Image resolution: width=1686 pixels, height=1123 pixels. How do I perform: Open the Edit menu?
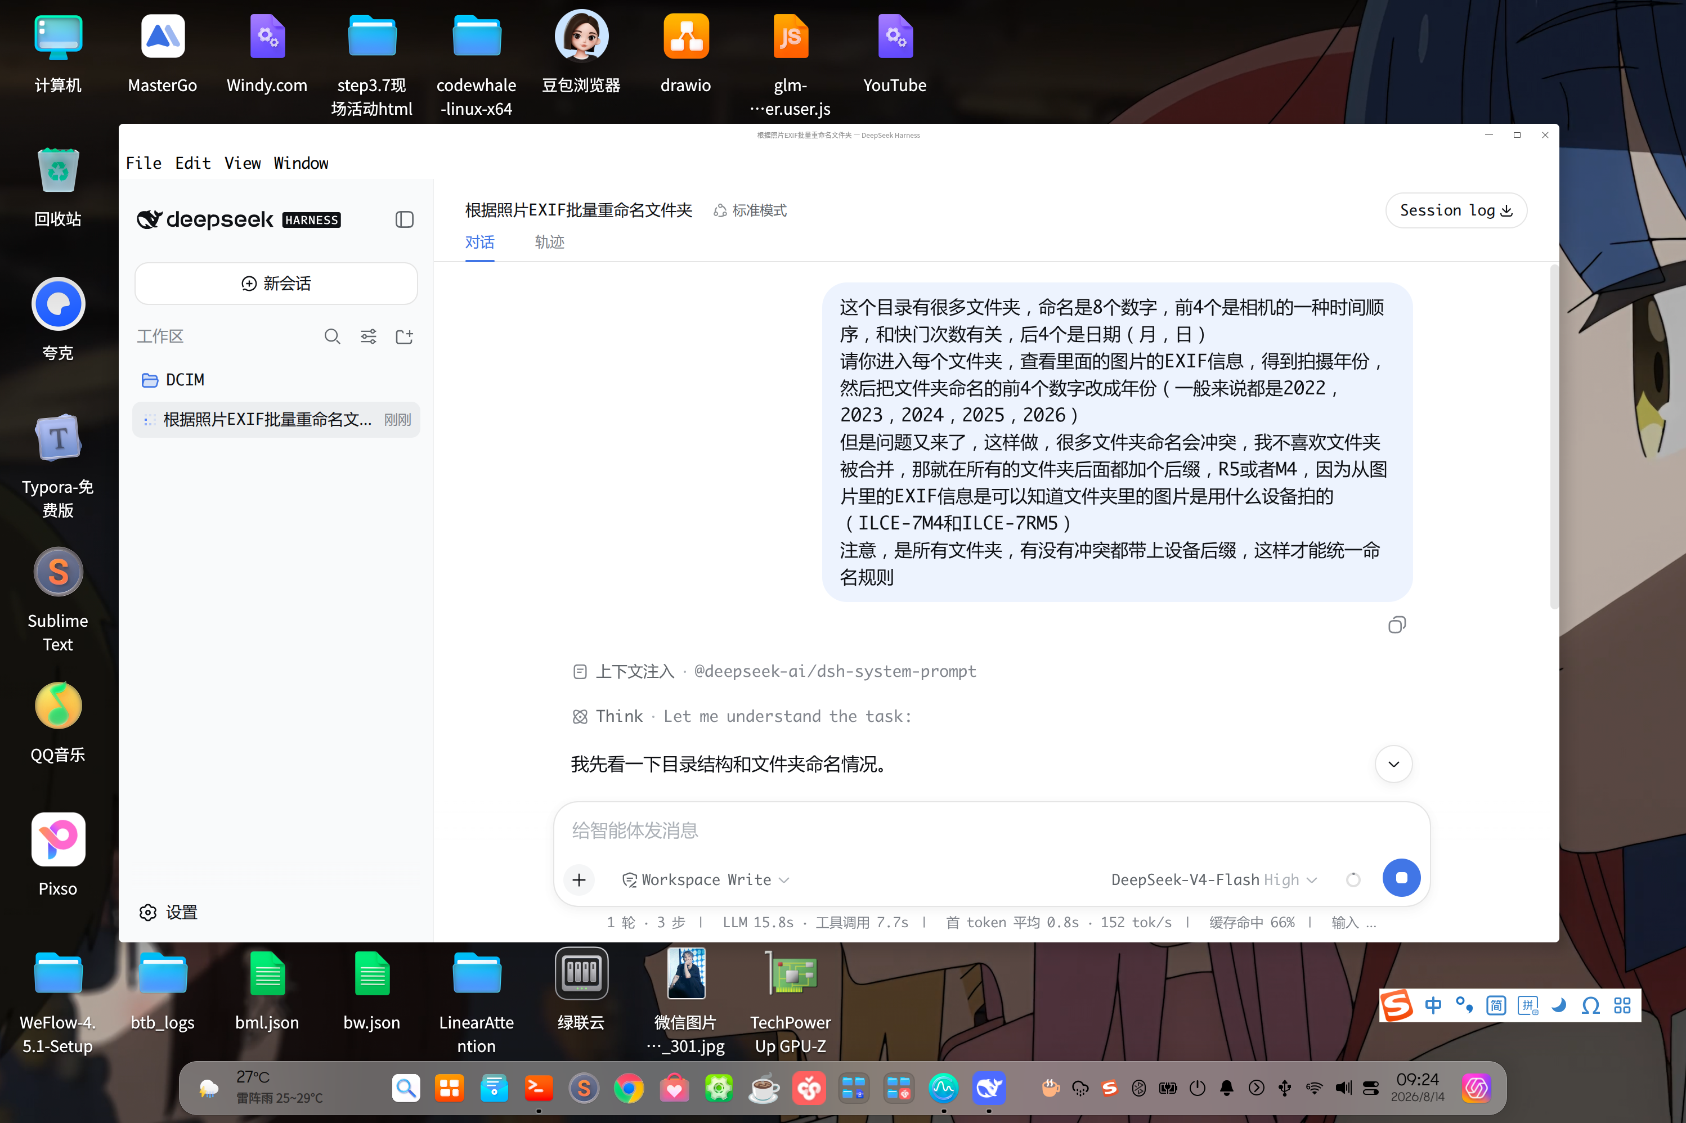pyautogui.click(x=192, y=163)
